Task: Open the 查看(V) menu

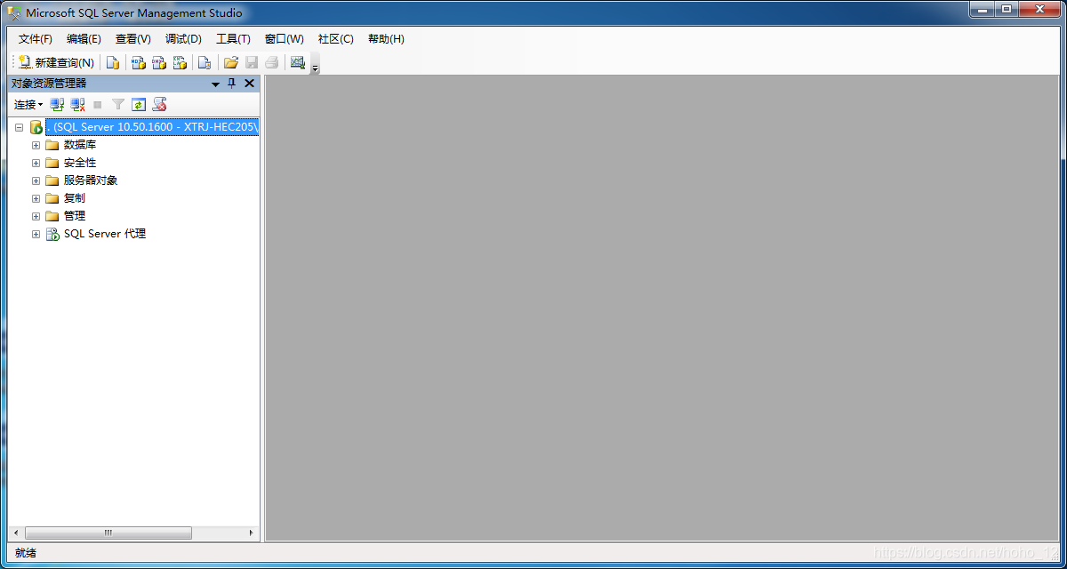Action: pos(133,39)
